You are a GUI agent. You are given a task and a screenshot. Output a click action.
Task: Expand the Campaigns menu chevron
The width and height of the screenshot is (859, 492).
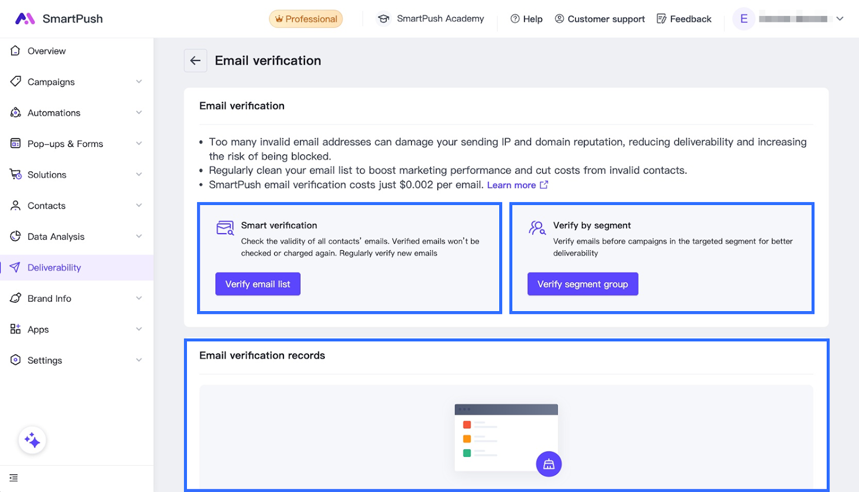click(x=139, y=82)
